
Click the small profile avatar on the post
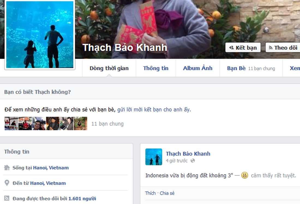[154, 157]
